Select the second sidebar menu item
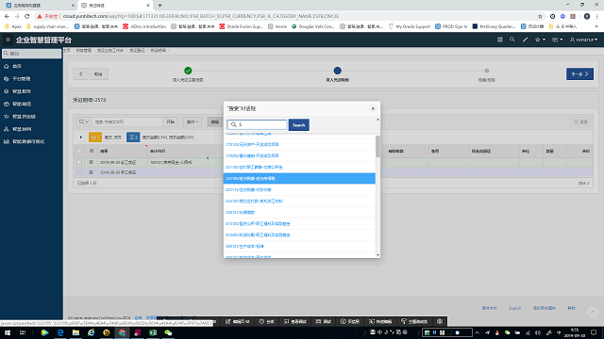This screenshot has height=339, width=604. 31,79
